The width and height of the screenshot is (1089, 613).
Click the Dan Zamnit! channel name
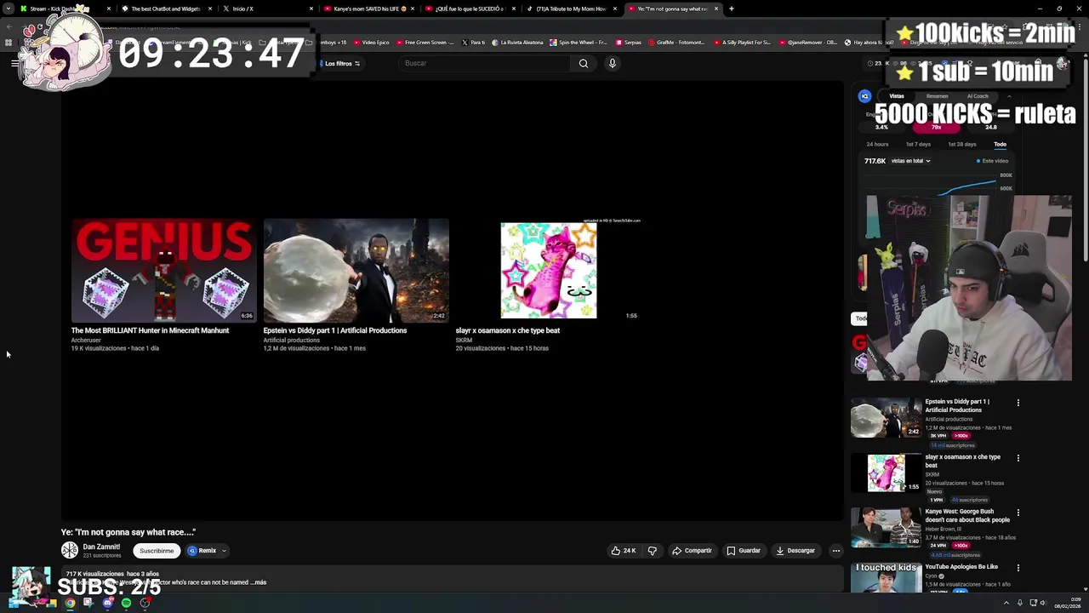101,547
